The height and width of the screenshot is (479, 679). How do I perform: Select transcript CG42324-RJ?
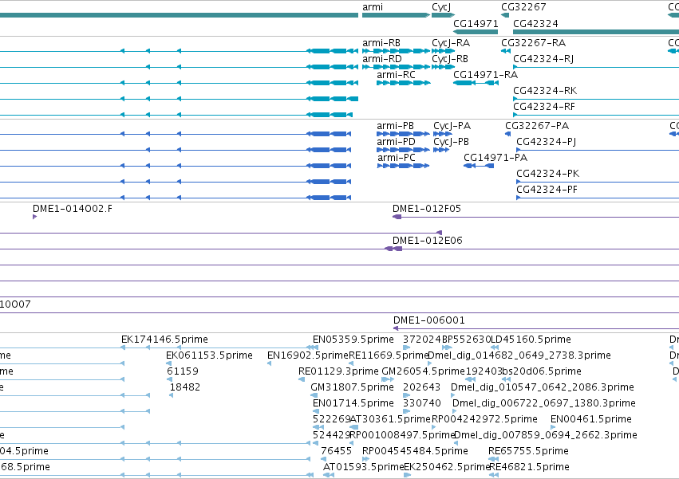[543, 59]
